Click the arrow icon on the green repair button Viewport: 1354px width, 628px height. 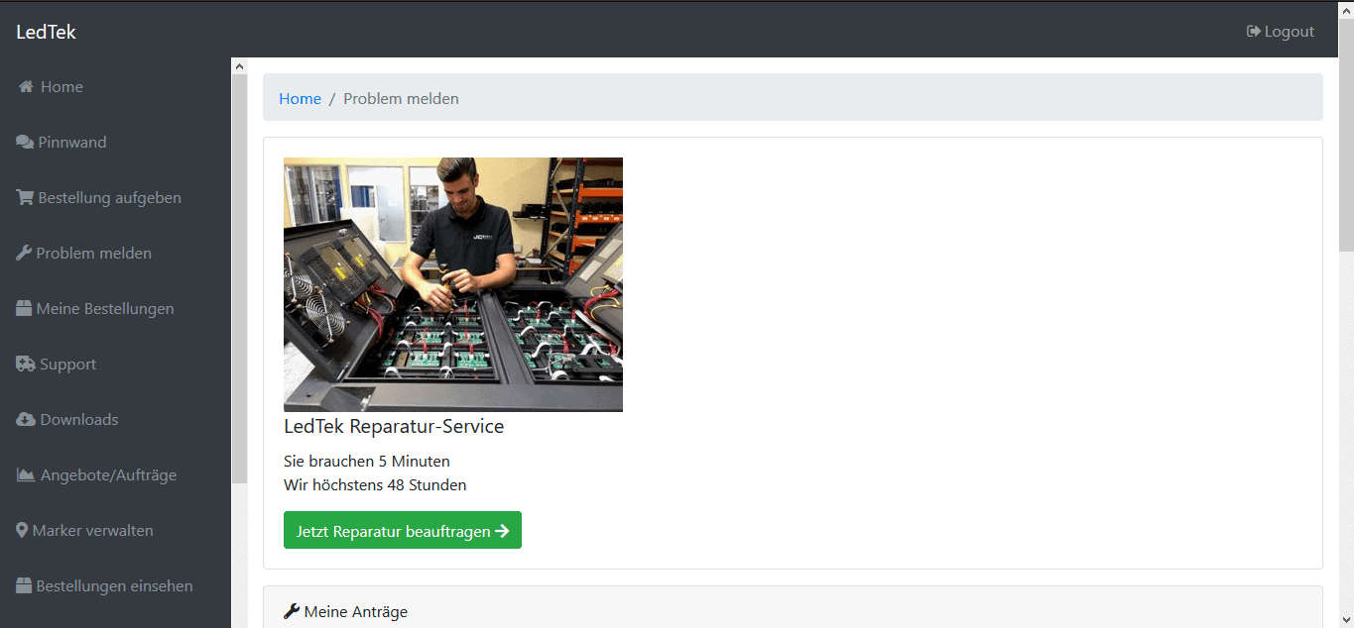[x=502, y=531]
